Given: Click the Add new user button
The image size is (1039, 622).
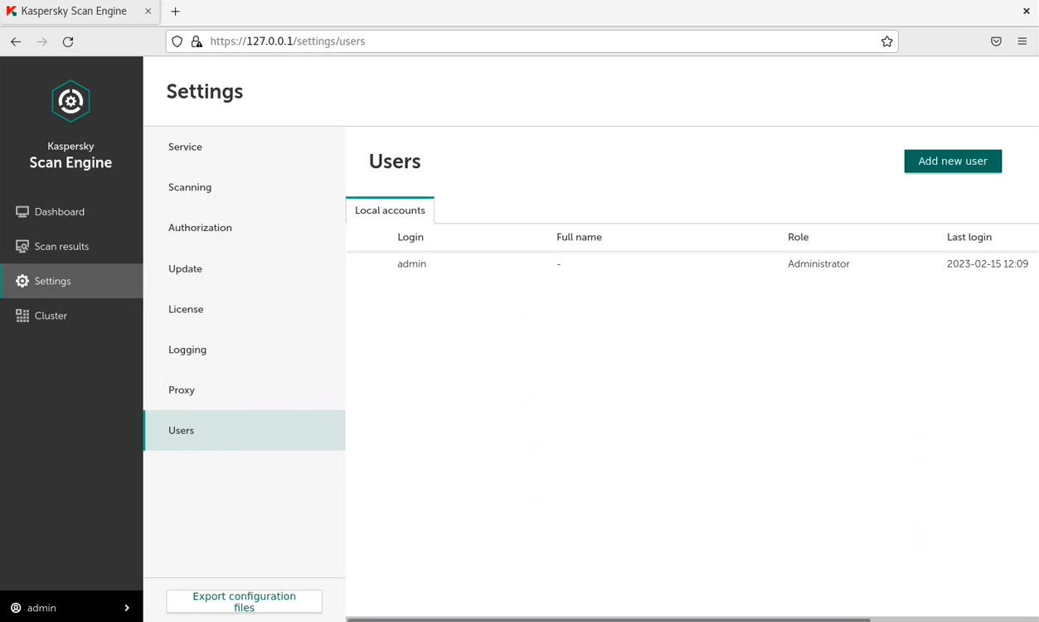Looking at the screenshot, I should (953, 161).
